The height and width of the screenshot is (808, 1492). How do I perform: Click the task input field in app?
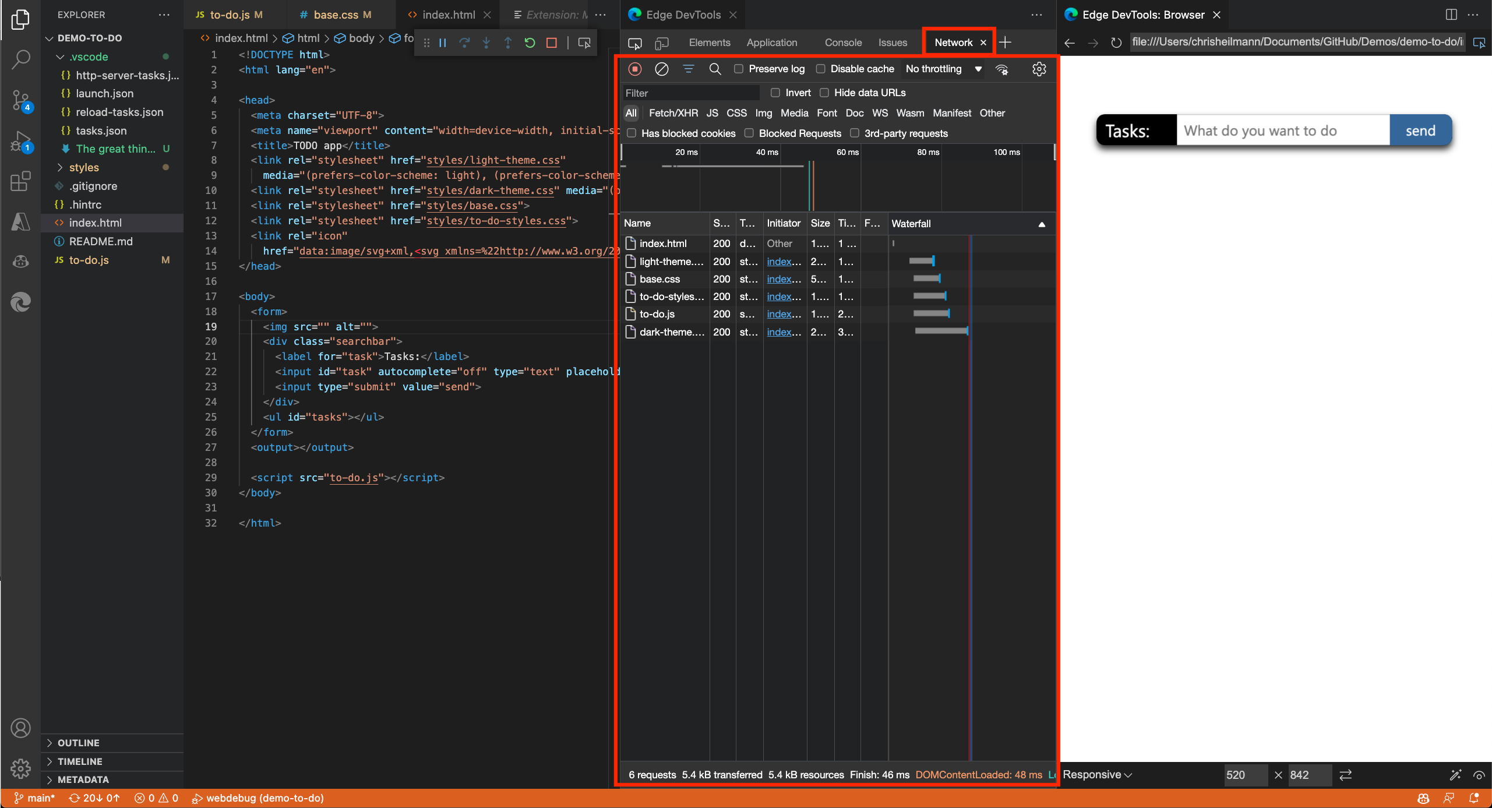pyautogui.click(x=1283, y=130)
